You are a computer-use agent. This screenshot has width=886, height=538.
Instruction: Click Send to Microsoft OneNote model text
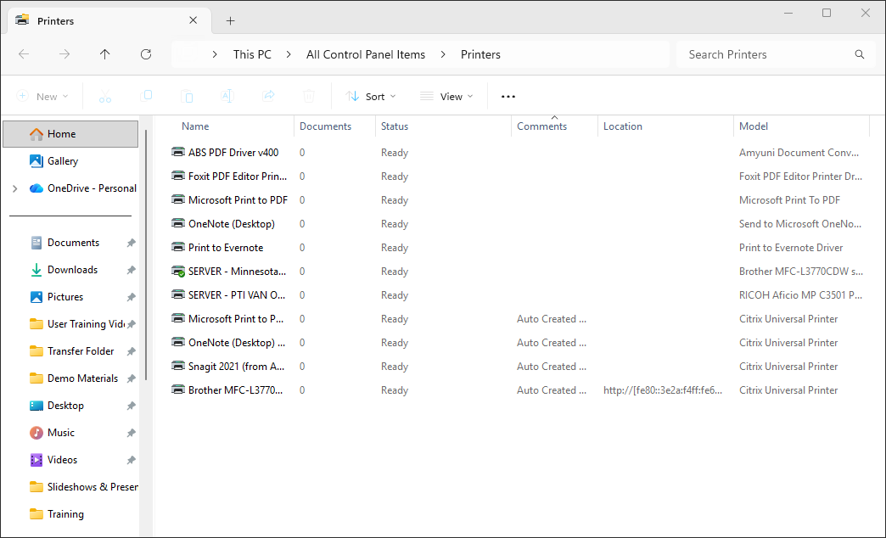point(800,224)
